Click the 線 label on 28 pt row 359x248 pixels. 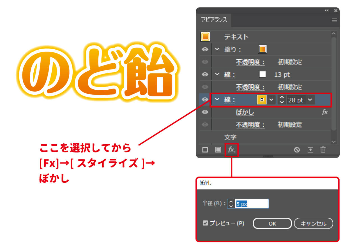pyautogui.click(x=229, y=100)
